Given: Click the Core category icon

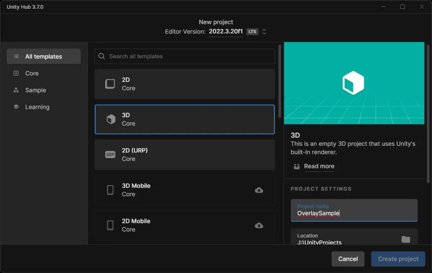Looking at the screenshot, I should (16, 73).
